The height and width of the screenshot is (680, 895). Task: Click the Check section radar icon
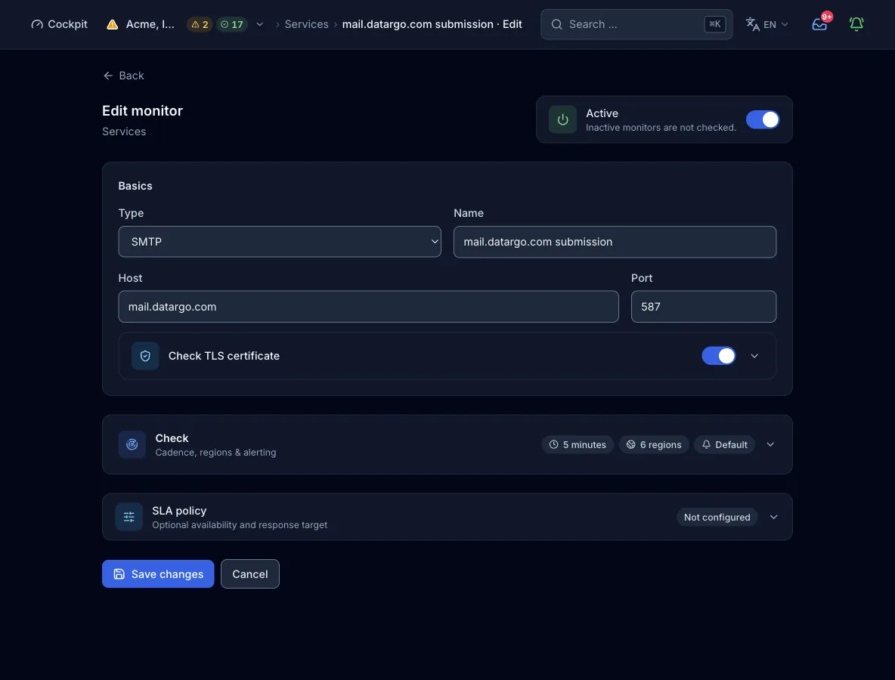(x=132, y=444)
